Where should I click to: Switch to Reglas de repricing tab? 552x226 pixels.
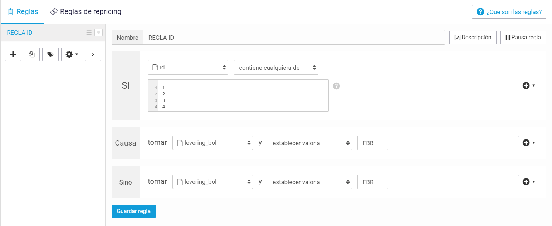pos(86,11)
